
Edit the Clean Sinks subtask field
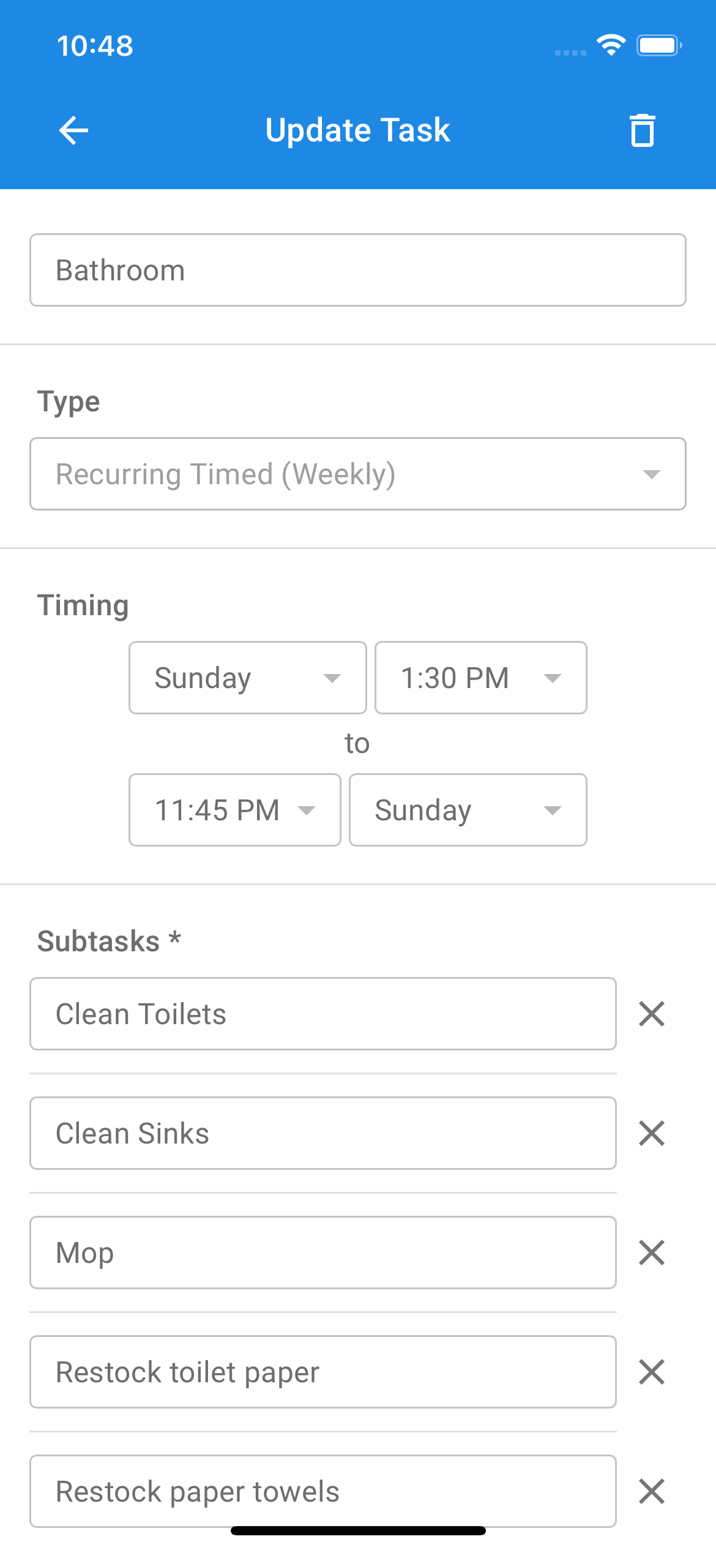pyautogui.click(x=323, y=1133)
